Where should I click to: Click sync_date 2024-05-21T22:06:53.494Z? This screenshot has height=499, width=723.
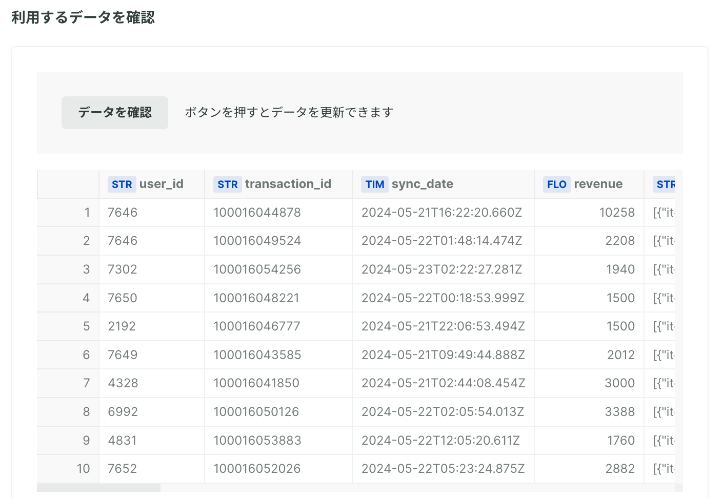coord(443,326)
